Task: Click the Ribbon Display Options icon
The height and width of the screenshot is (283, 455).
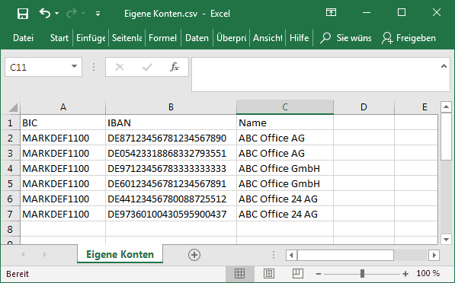Action: tap(331, 12)
